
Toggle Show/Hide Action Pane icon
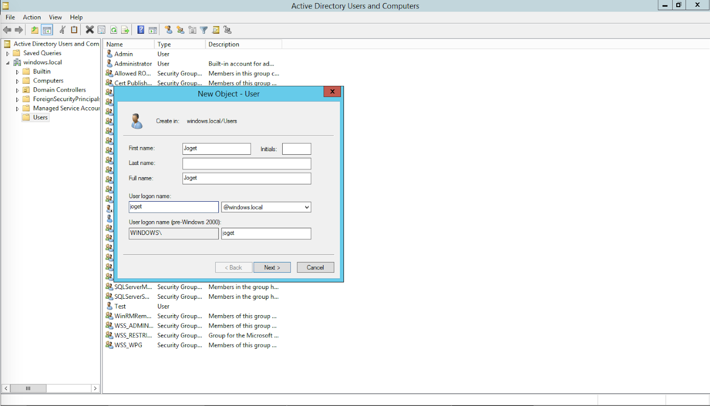click(x=153, y=30)
